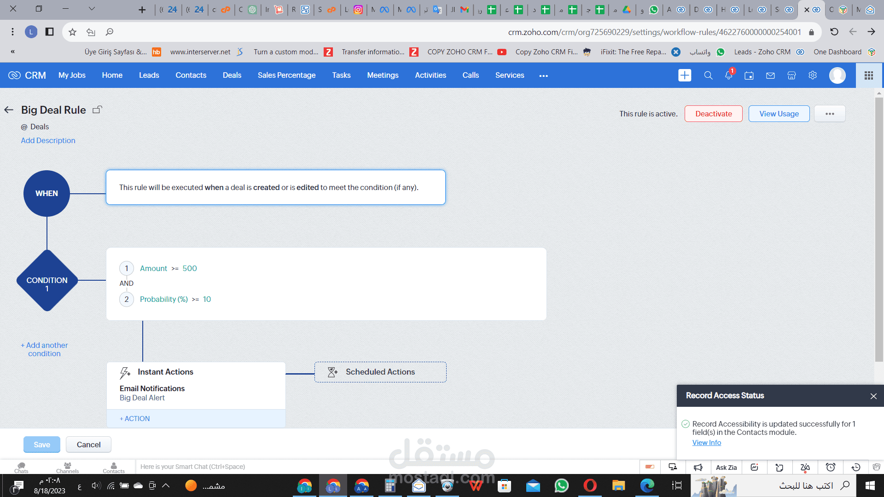Click Add another condition link
The height and width of the screenshot is (497, 884).
pyautogui.click(x=44, y=349)
